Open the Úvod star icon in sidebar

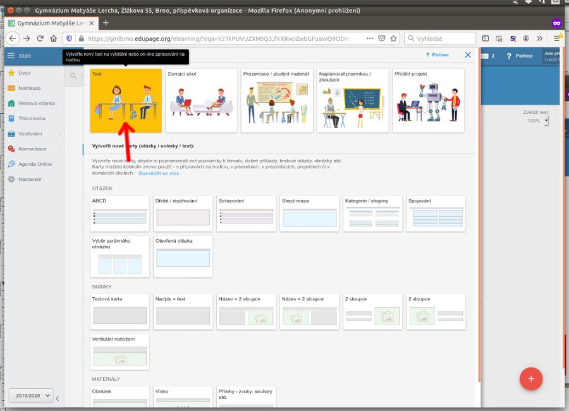tap(11, 73)
